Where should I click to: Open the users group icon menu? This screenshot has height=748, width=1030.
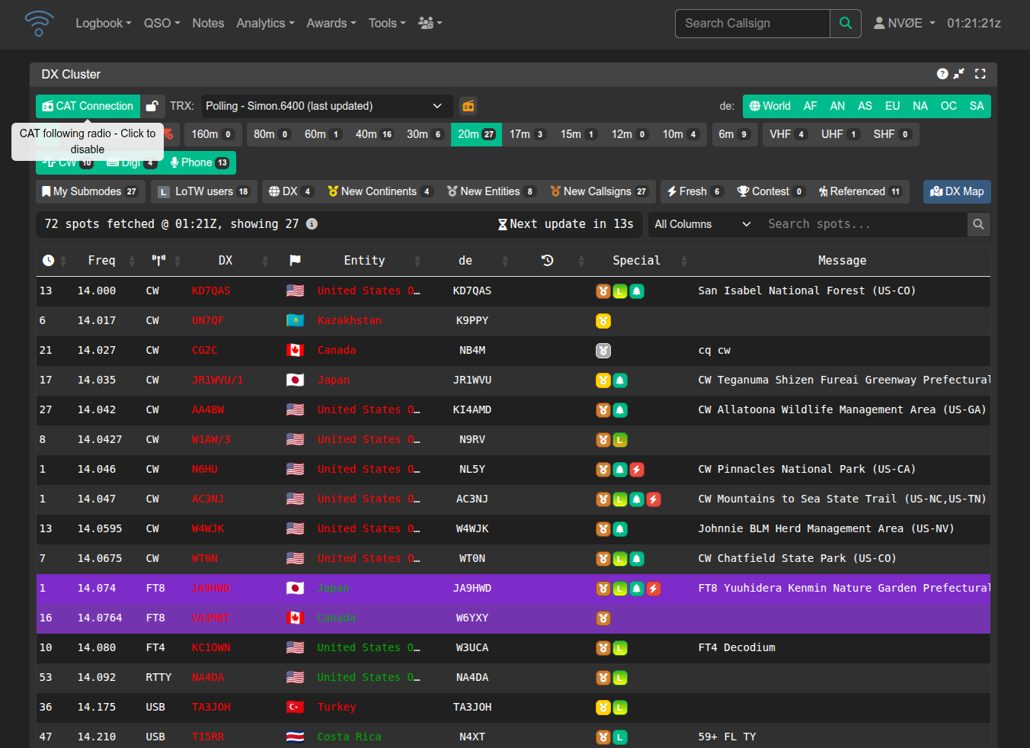click(430, 23)
